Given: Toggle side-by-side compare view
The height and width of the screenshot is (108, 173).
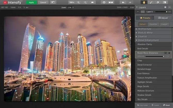Looking at the screenshot, I should pyautogui.click(x=111, y=2).
